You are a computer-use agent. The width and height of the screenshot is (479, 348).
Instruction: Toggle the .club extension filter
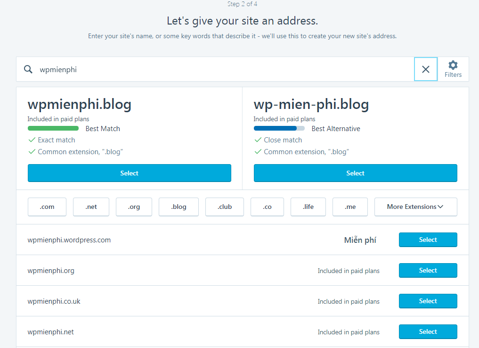(x=225, y=207)
